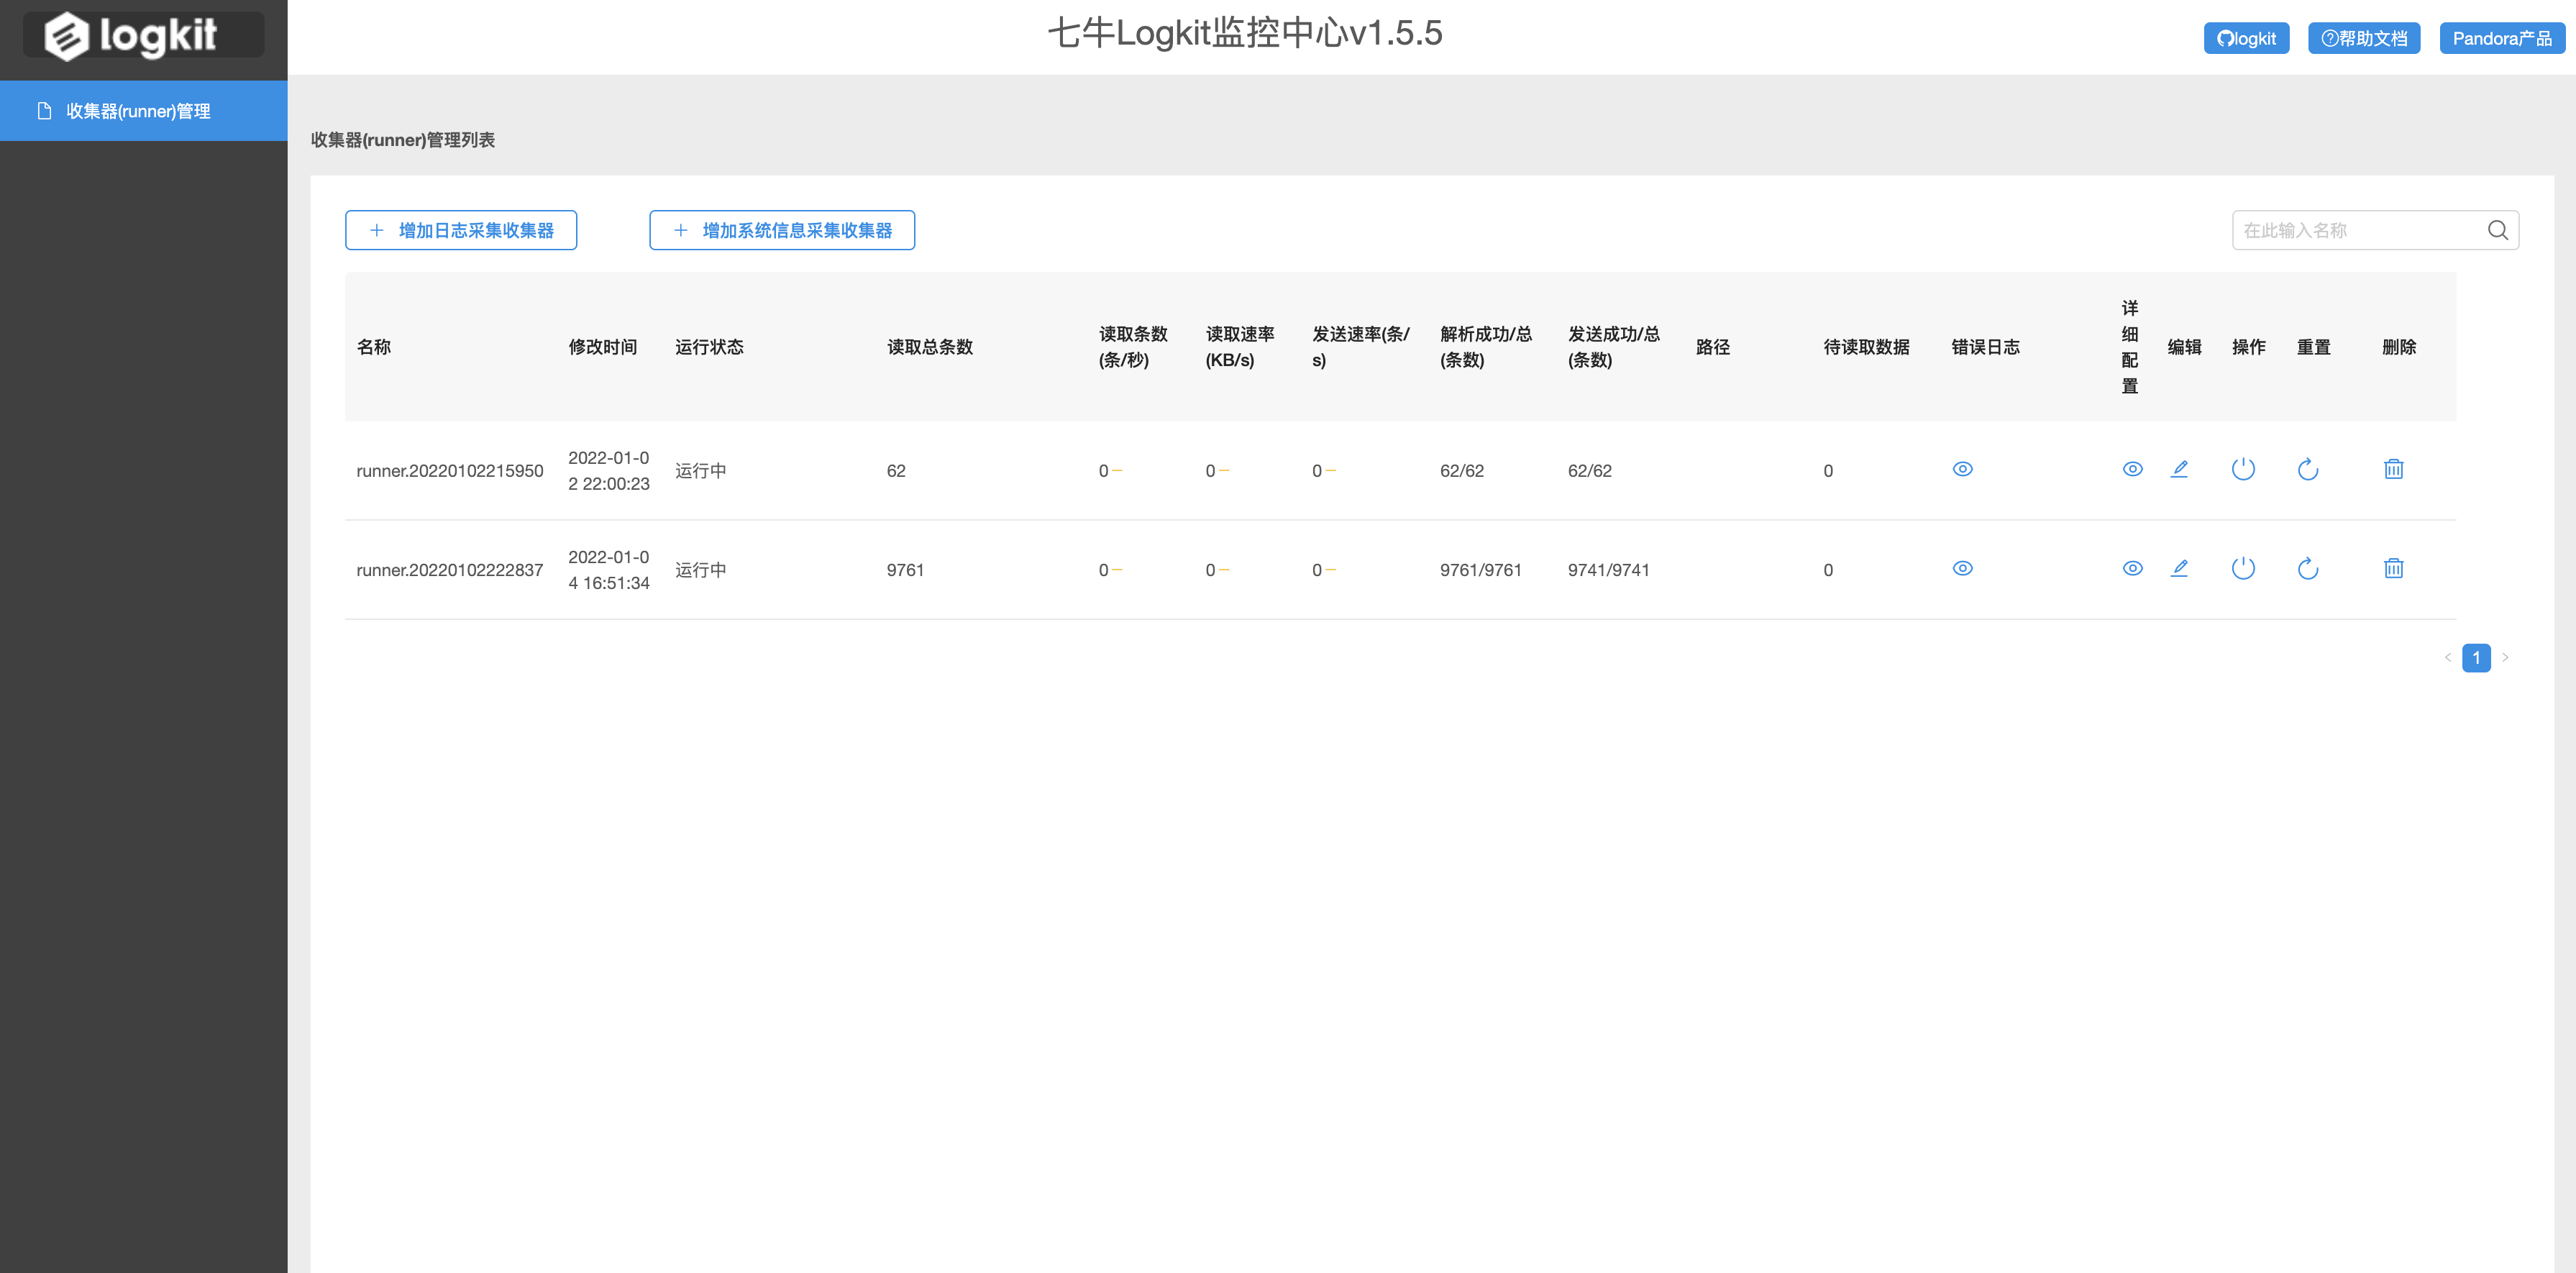
Task: Click the search magnifier icon
Action: coord(2497,230)
